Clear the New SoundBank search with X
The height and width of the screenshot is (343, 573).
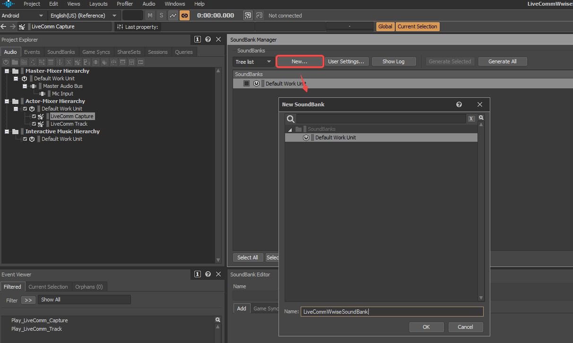471,119
